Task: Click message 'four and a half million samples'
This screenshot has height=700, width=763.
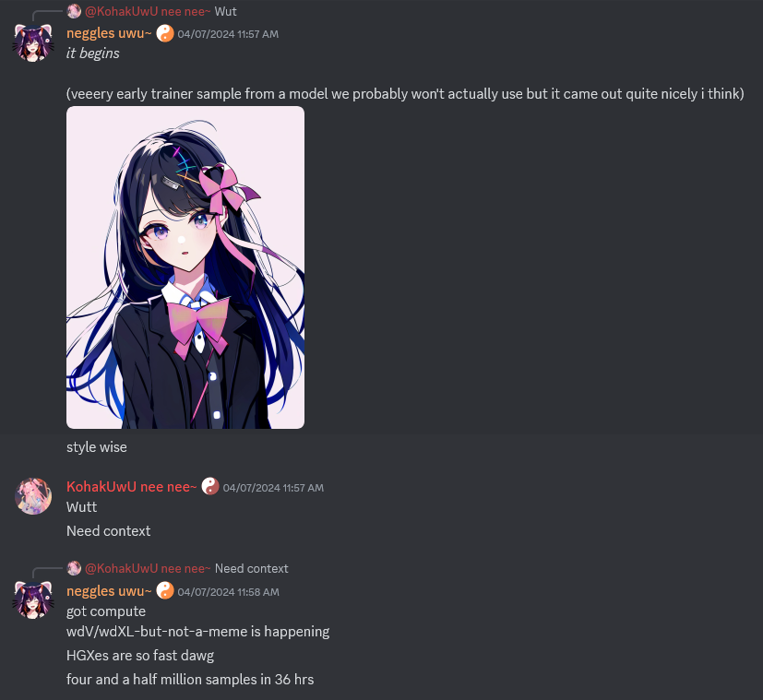Action: (190, 680)
